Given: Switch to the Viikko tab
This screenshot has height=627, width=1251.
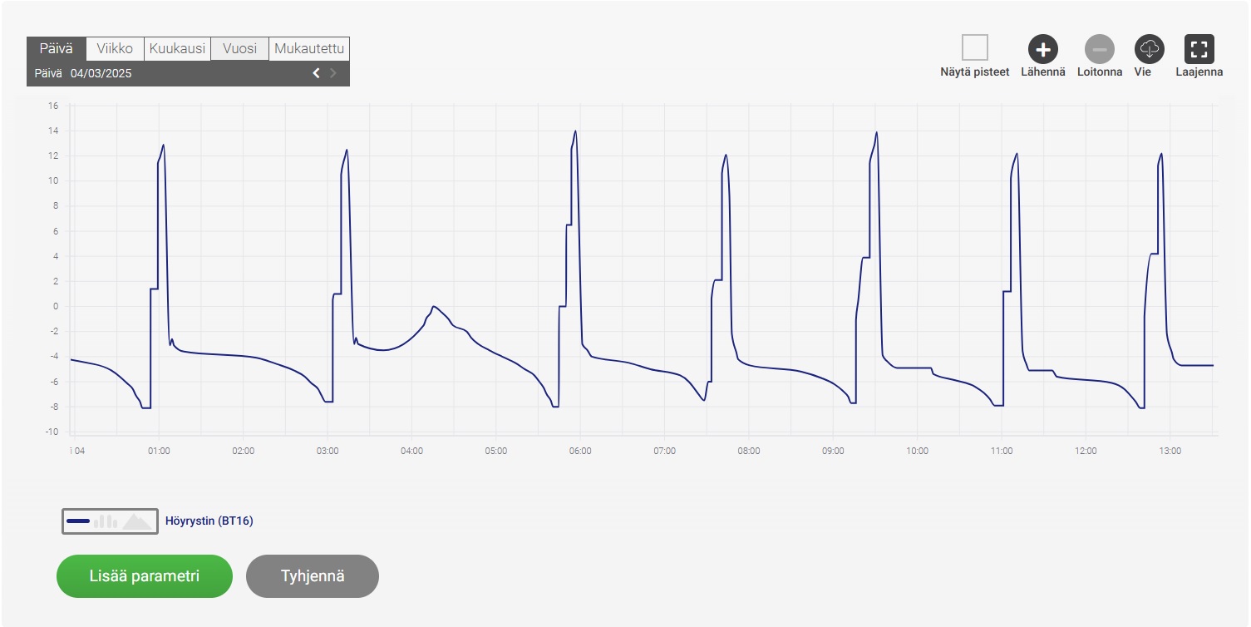Looking at the screenshot, I should (x=115, y=48).
